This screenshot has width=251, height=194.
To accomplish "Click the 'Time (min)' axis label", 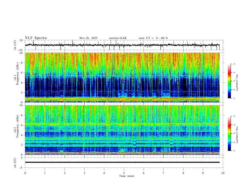I will [x=127, y=176].
